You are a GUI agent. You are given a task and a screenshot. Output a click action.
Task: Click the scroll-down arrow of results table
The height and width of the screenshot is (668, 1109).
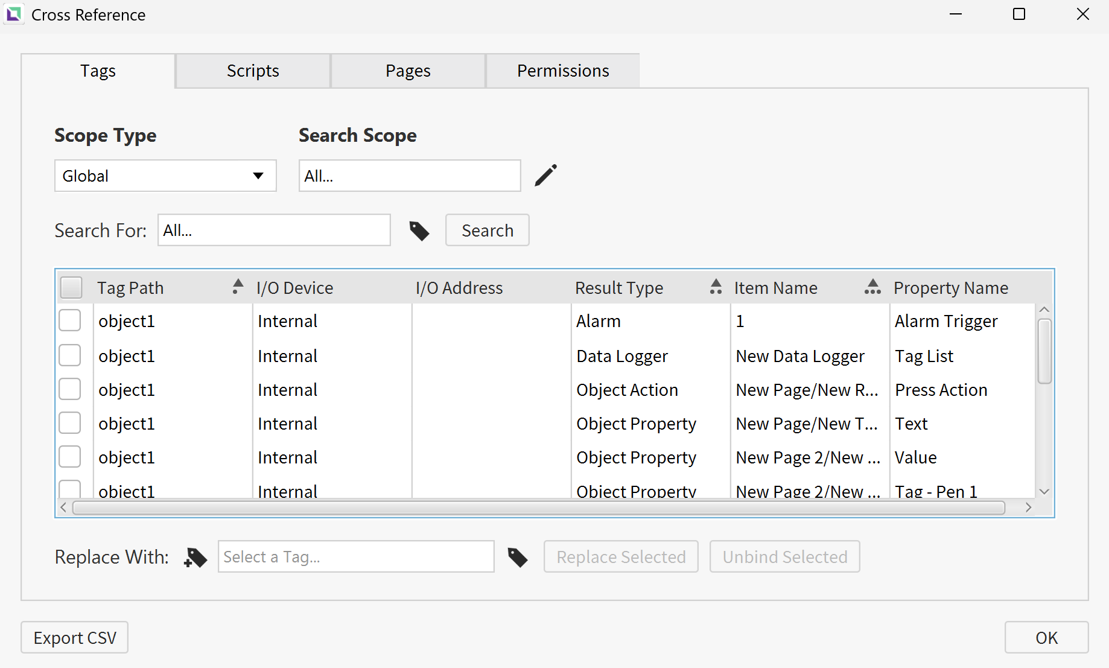pos(1044,492)
